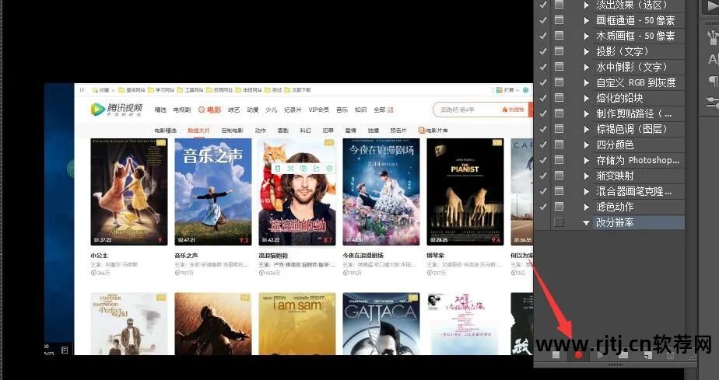Open the 电视剧 tab in Tencent Video
719x380 pixels.
pos(181,110)
